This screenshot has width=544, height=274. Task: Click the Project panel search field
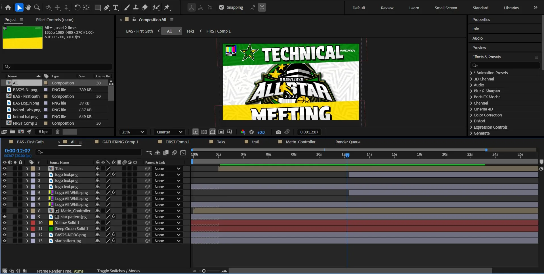point(57,67)
